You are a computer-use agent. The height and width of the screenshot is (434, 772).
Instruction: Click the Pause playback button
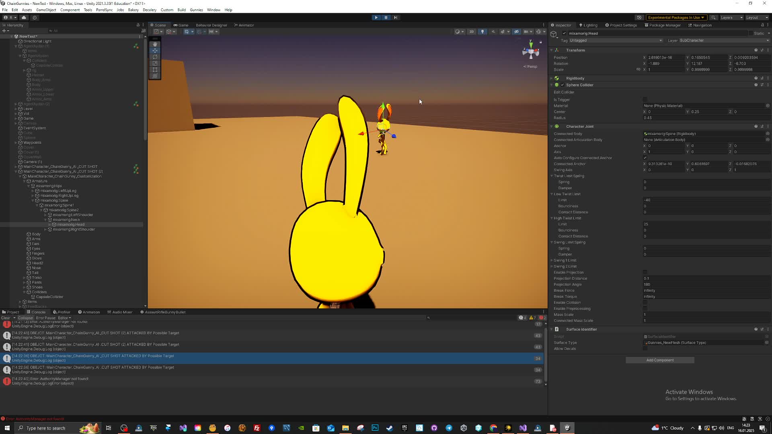(386, 18)
